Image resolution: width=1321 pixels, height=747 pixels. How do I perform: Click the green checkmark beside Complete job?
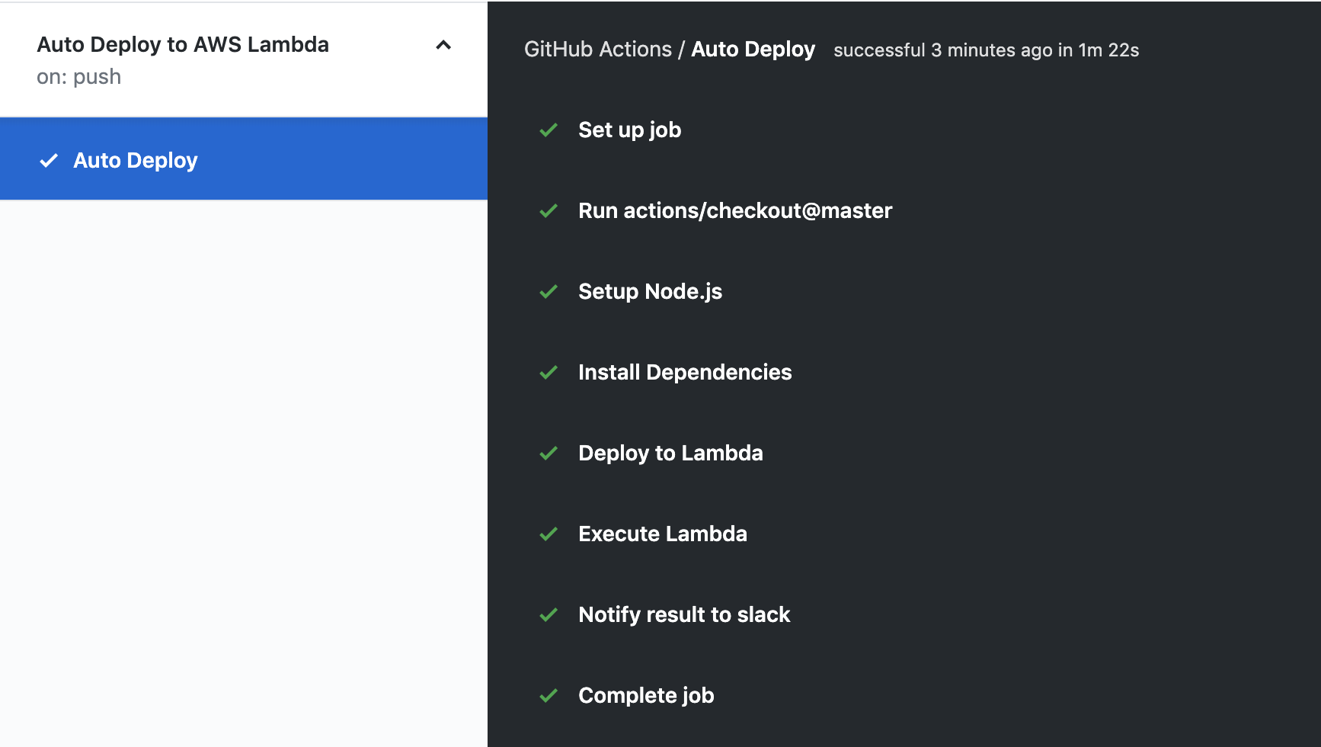pyautogui.click(x=549, y=696)
